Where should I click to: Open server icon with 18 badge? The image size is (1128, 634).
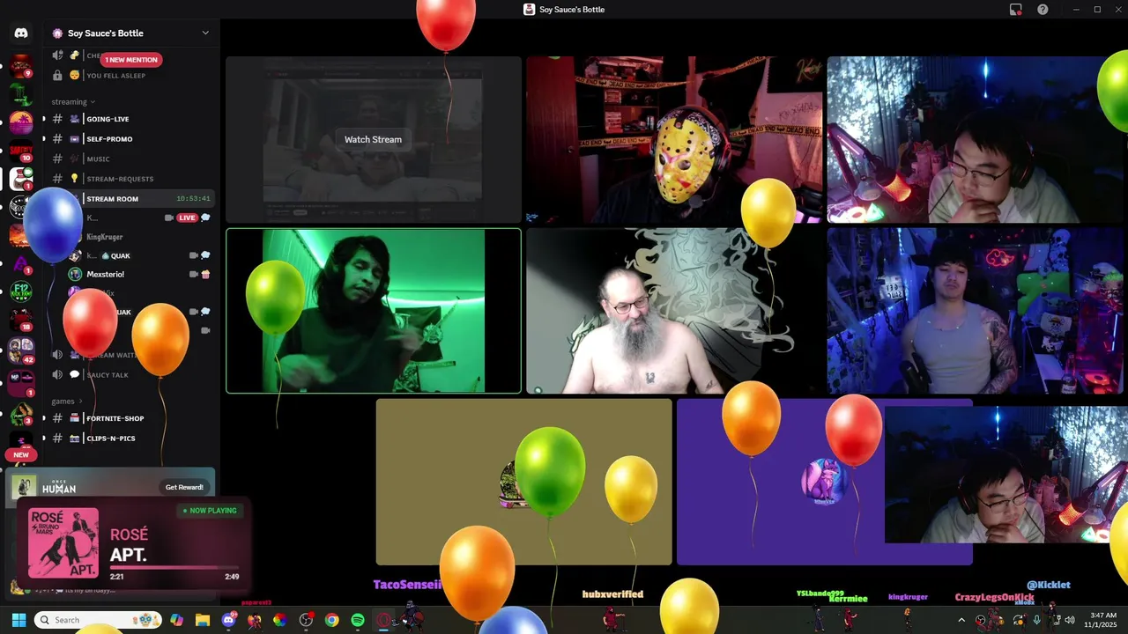coord(21,321)
